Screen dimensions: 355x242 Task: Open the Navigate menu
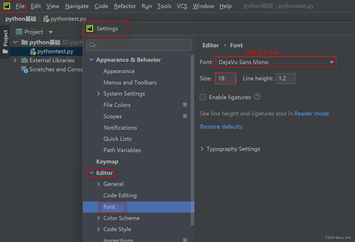tap(77, 6)
